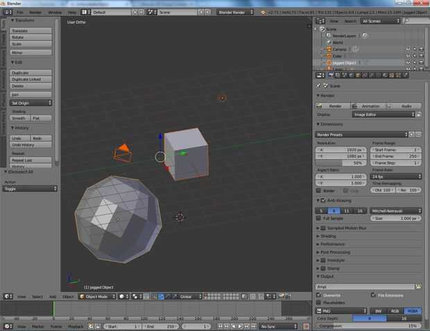Open the Set Origin dropdown
Image resolution: width=430 pixels, height=331 pixels.
(31, 103)
